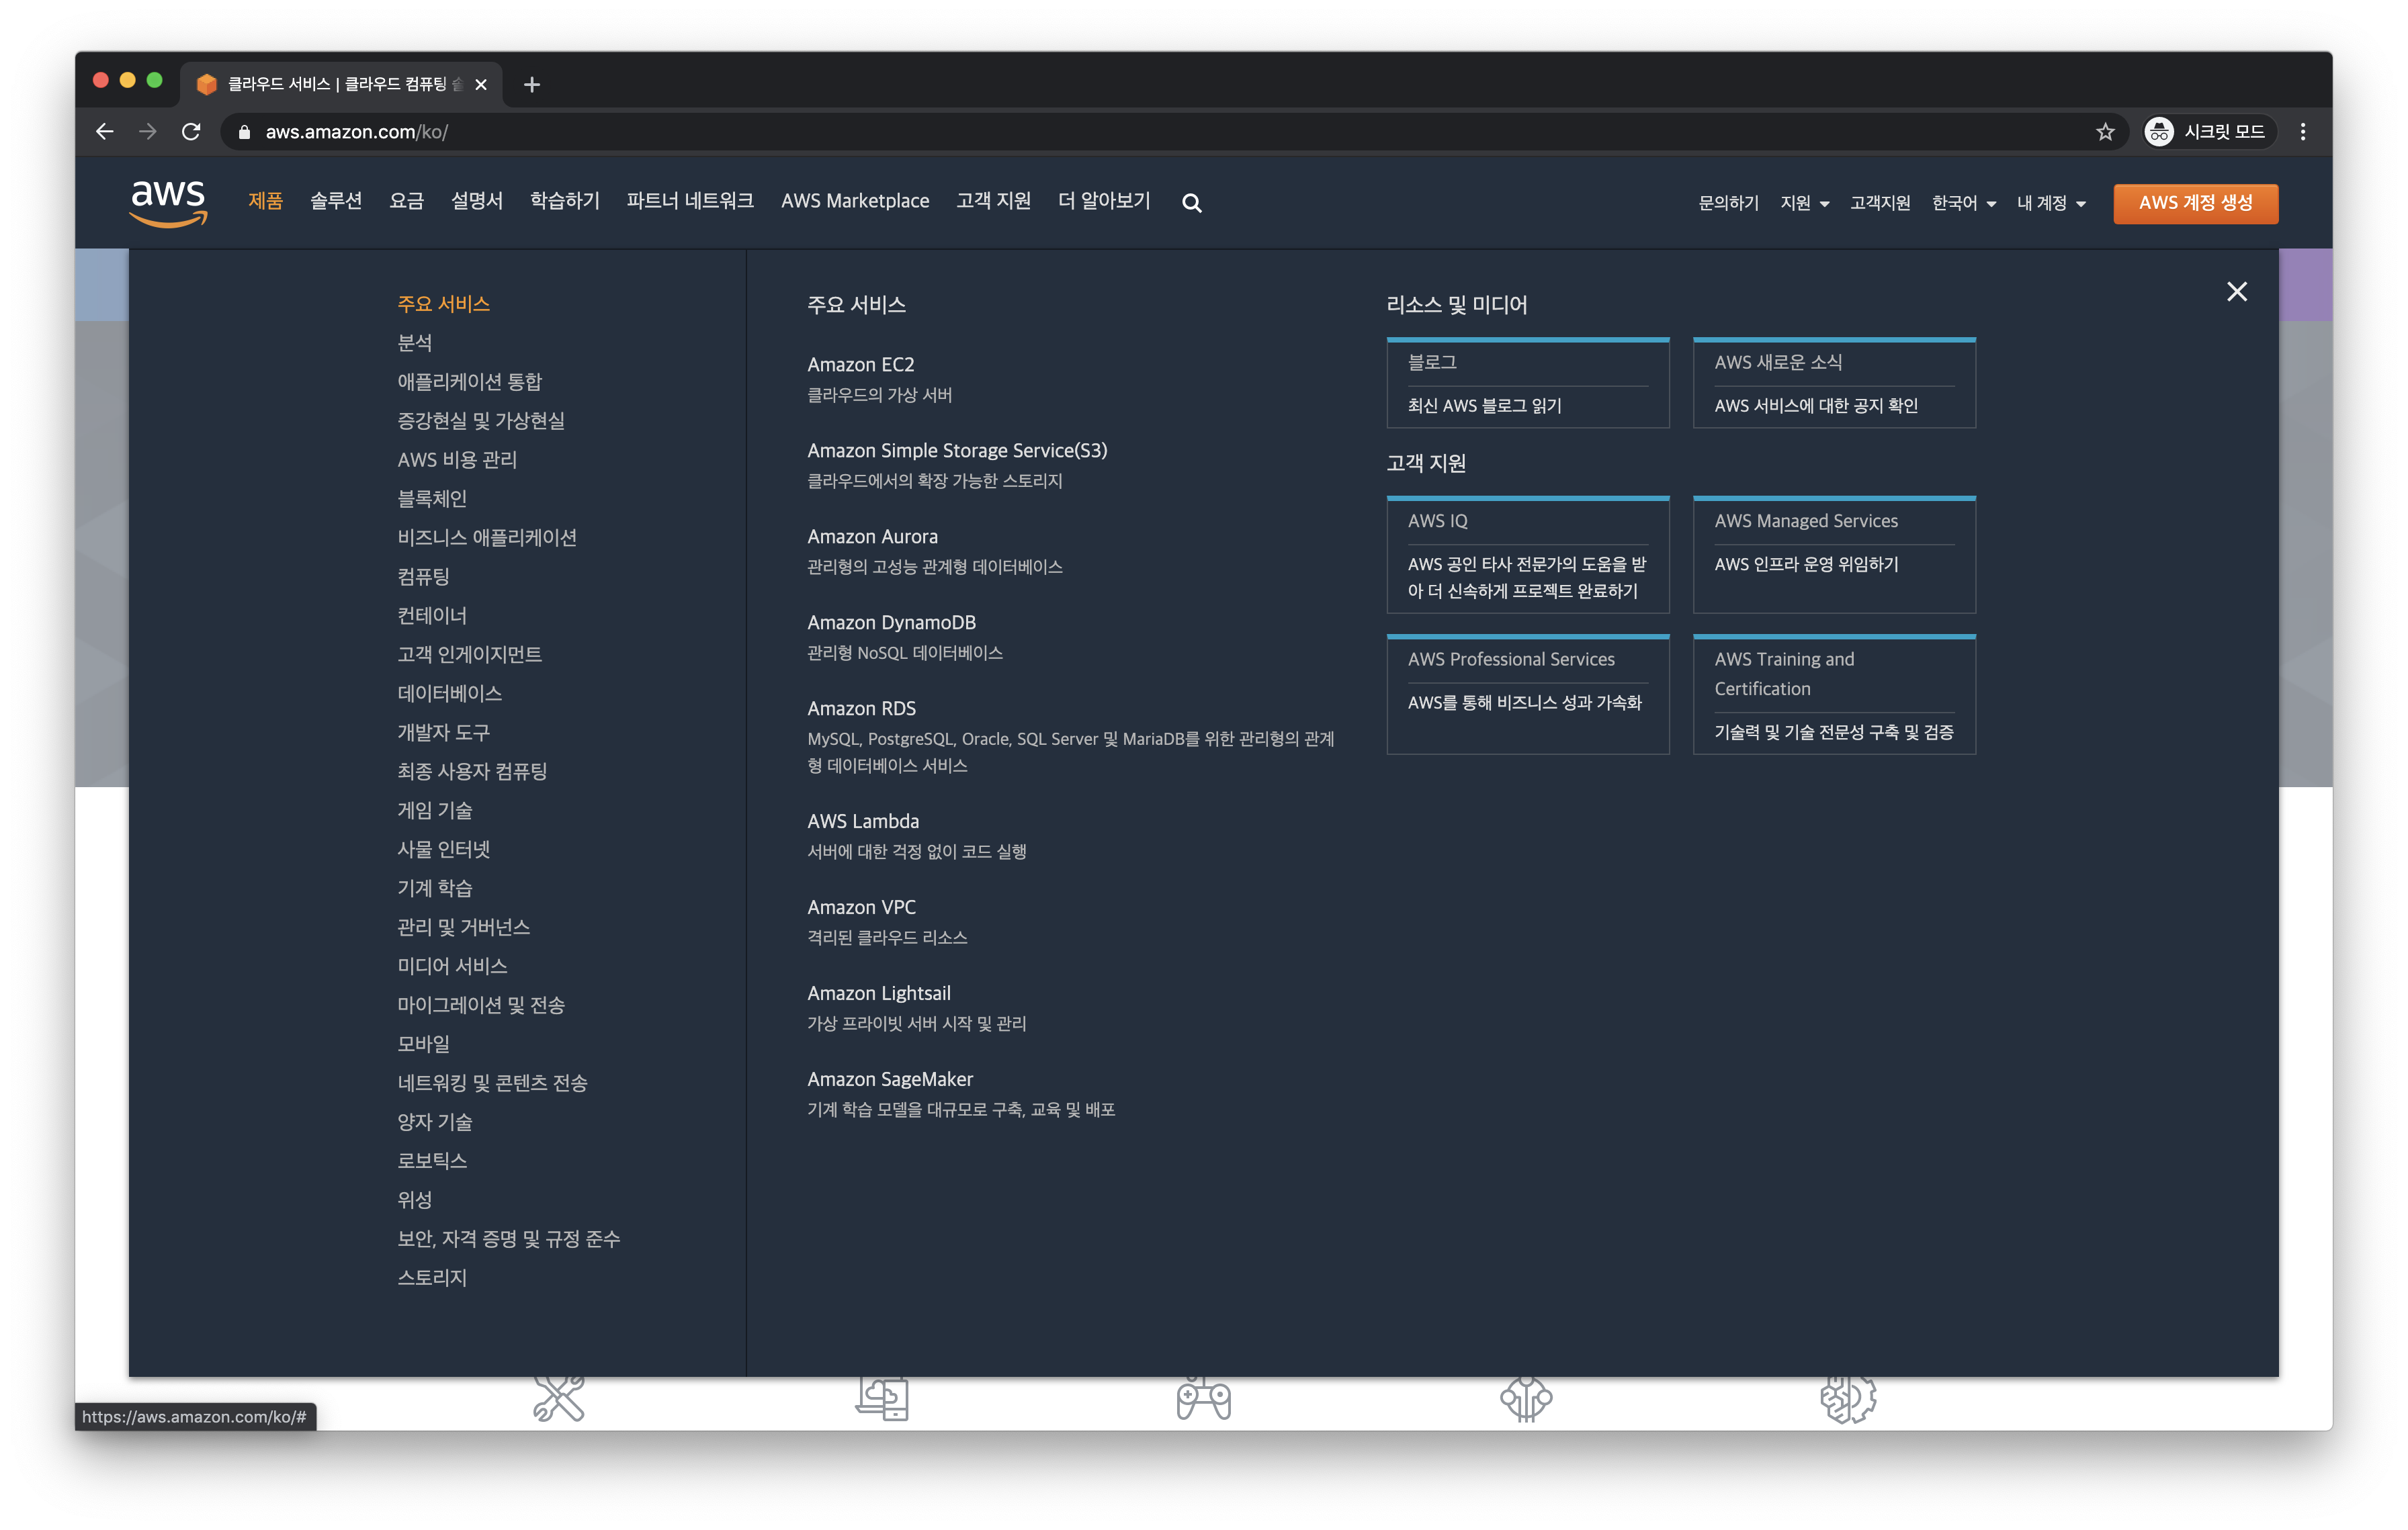
Task: Open the AWS Marketplace menu item
Action: [855, 201]
